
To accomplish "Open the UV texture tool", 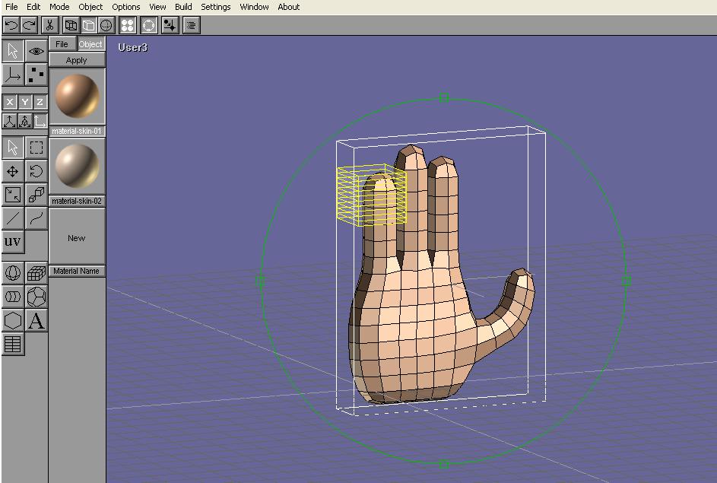I will click(x=13, y=242).
